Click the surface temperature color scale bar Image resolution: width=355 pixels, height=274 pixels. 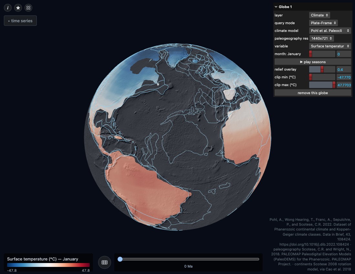(x=48, y=265)
